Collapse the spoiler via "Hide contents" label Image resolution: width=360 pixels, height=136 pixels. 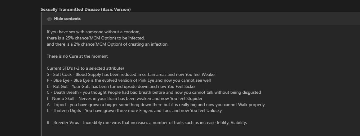click(x=67, y=19)
